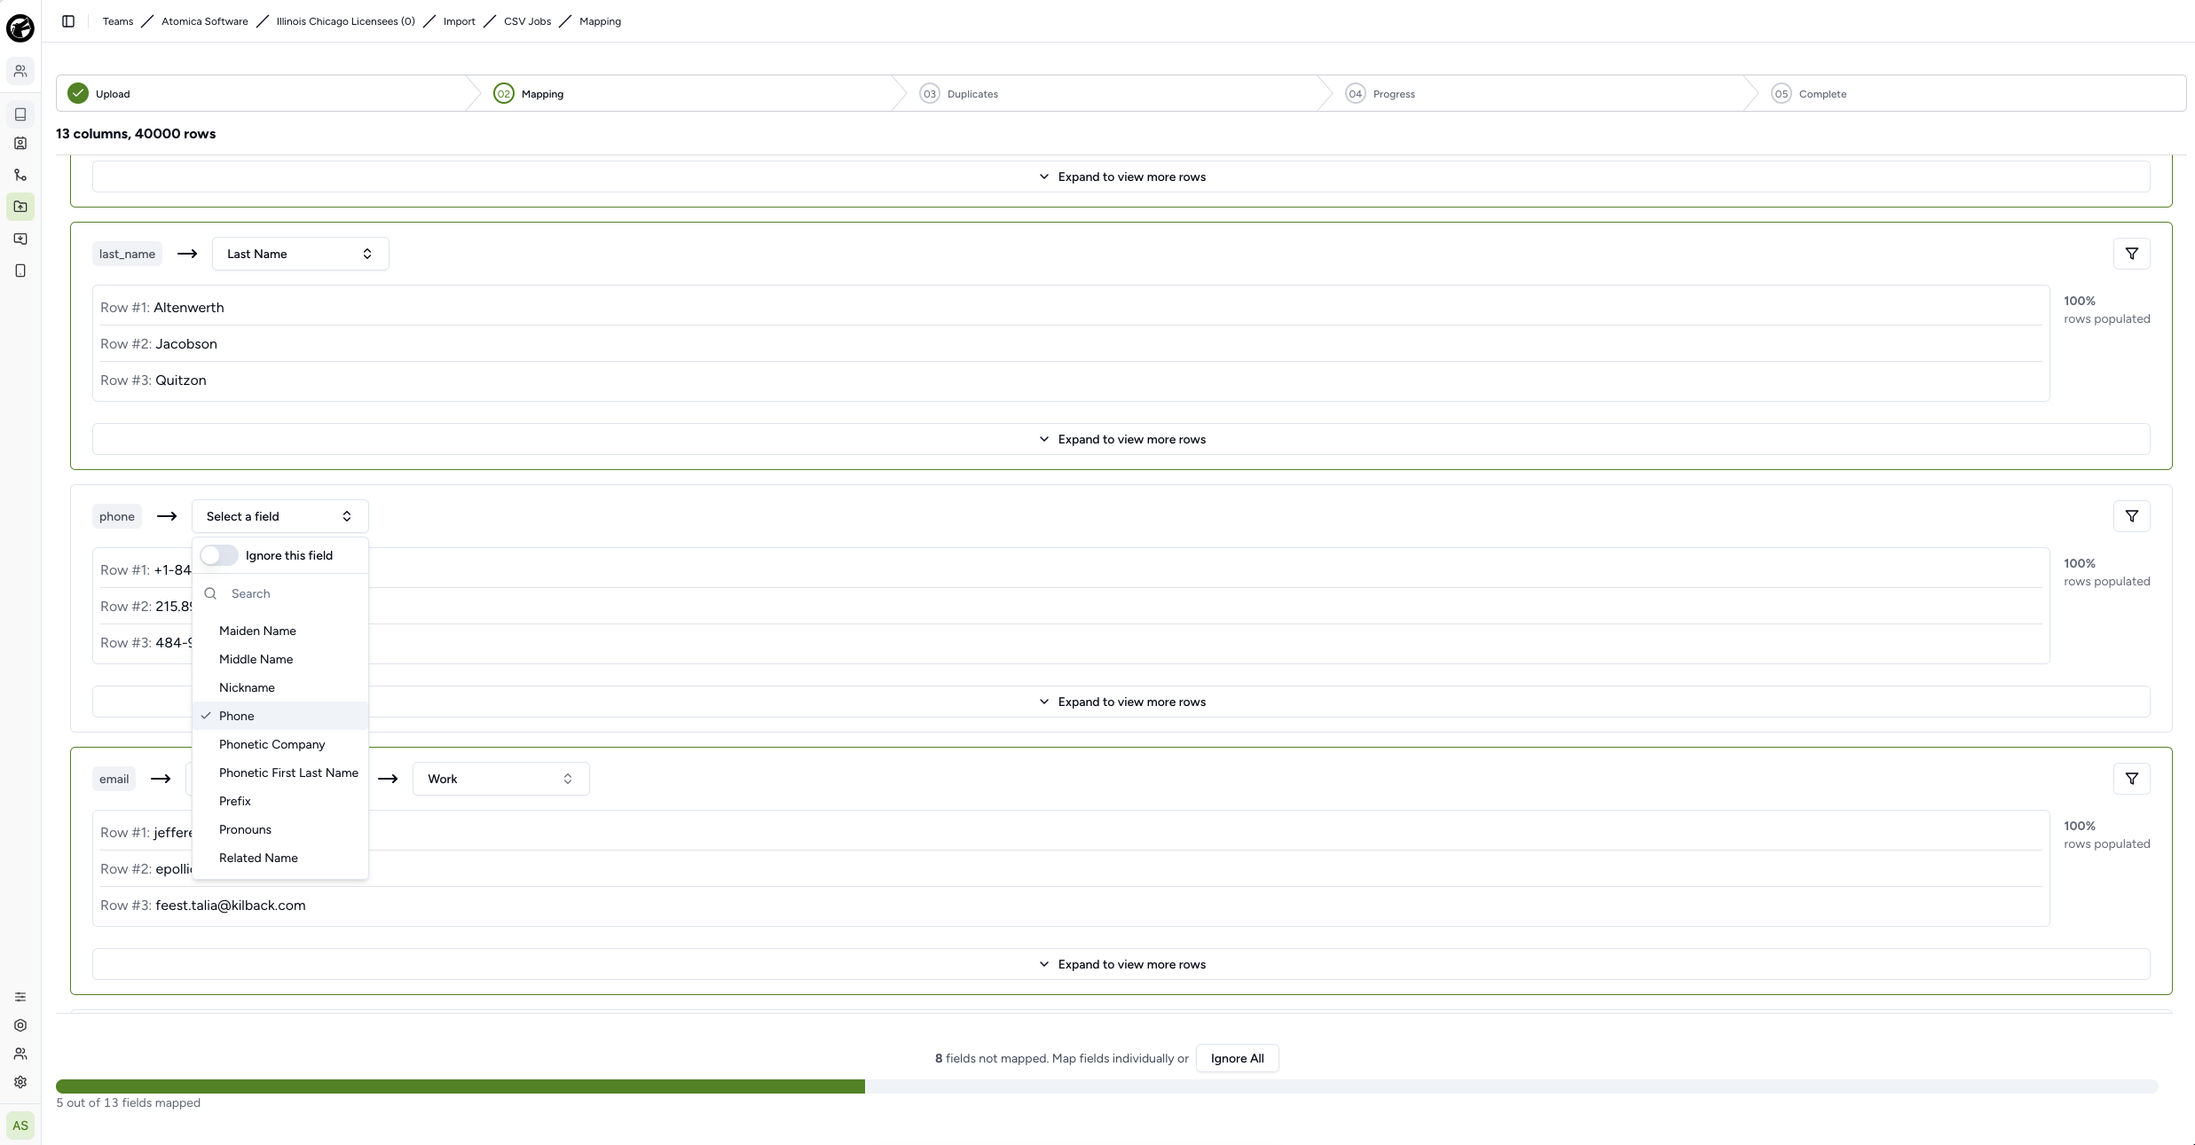The height and width of the screenshot is (1145, 2195).
Task: Select Related Name option
Action: (x=279, y=858)
